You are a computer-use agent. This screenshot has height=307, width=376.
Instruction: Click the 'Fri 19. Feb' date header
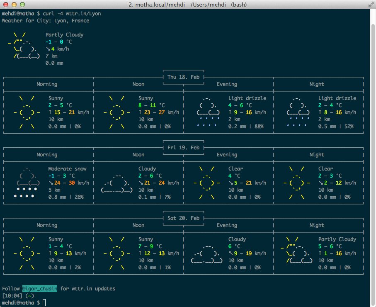click(184, 148)
